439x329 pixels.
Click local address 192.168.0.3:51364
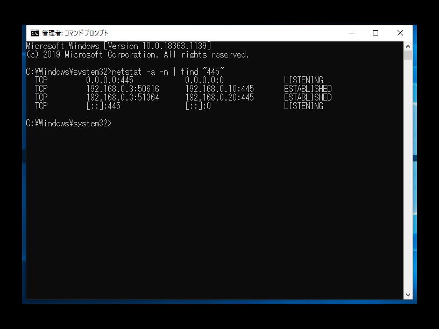pos(123,97)
